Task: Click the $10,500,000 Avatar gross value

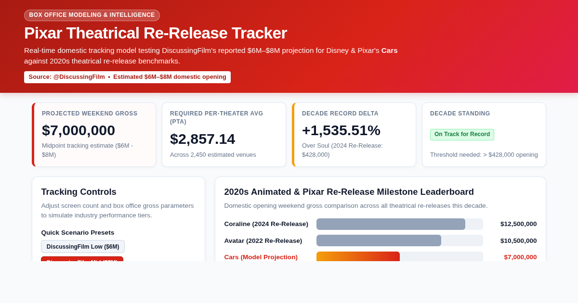Action: [518, 241]
